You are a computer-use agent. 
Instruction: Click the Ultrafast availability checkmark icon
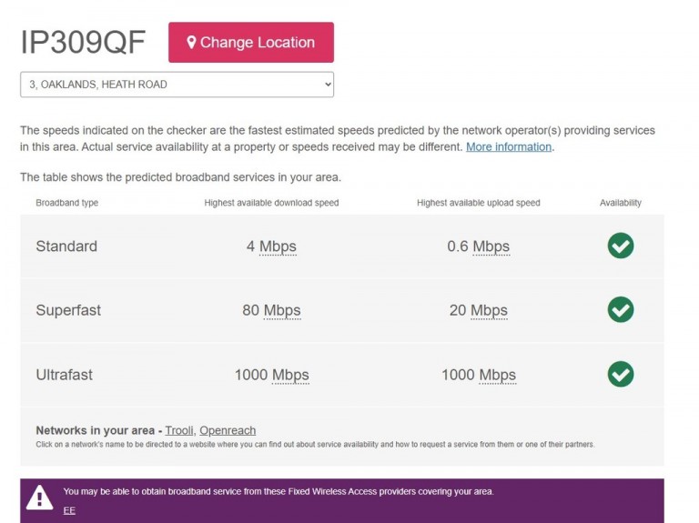[621, 374]
